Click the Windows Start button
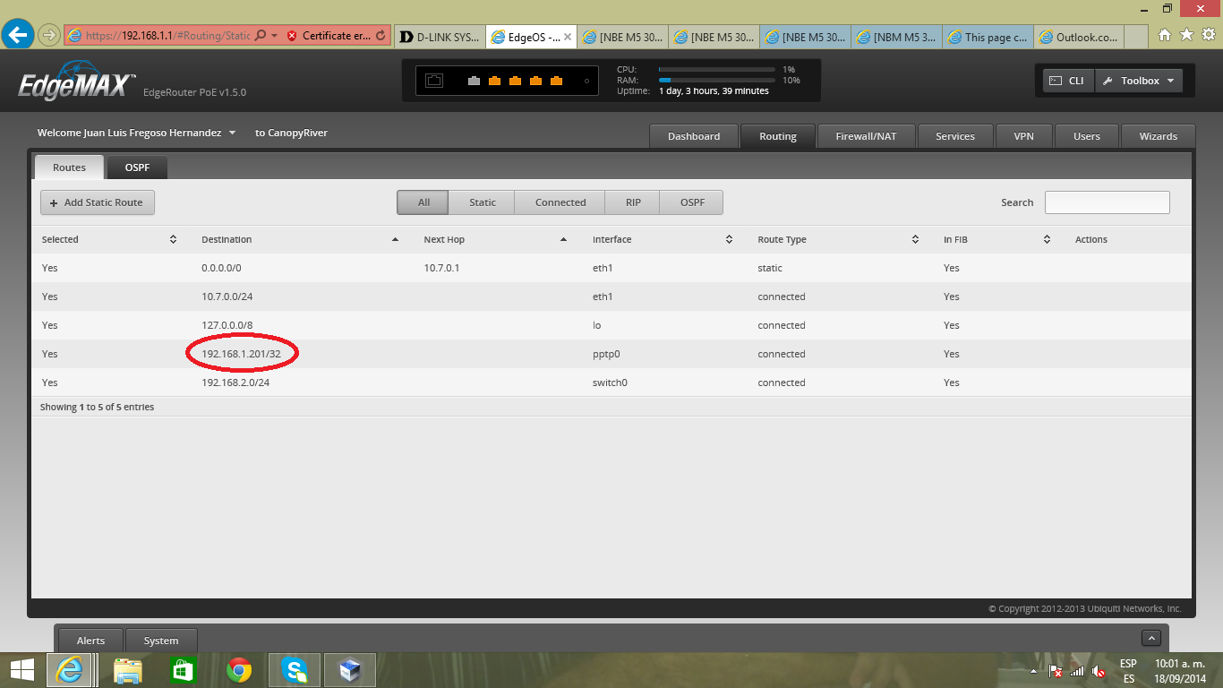The height and width of the screenshot is (688, 1223). pos(22,669)
